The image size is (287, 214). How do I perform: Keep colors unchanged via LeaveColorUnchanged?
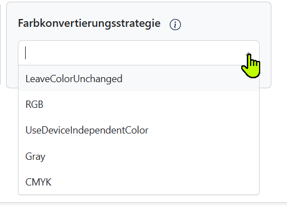click(138, 78)
